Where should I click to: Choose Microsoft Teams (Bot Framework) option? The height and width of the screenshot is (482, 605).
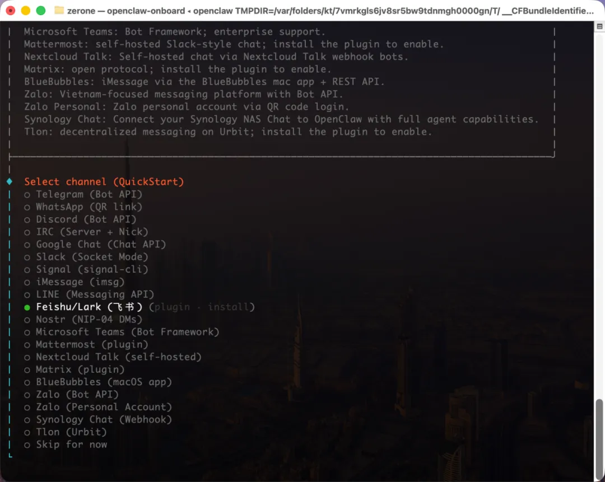[122, 332]
